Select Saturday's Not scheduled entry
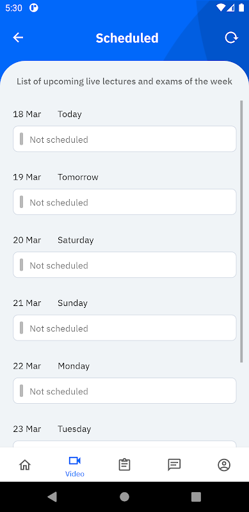 [x=124, y=265]
